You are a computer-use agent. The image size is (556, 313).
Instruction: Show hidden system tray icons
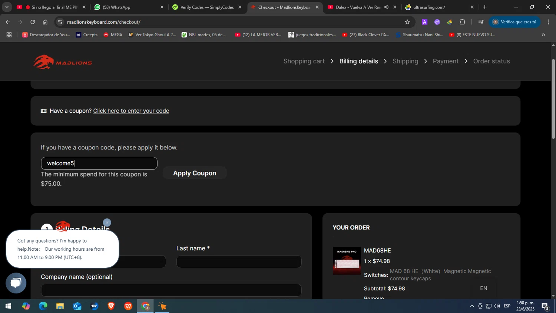[471, 306]
